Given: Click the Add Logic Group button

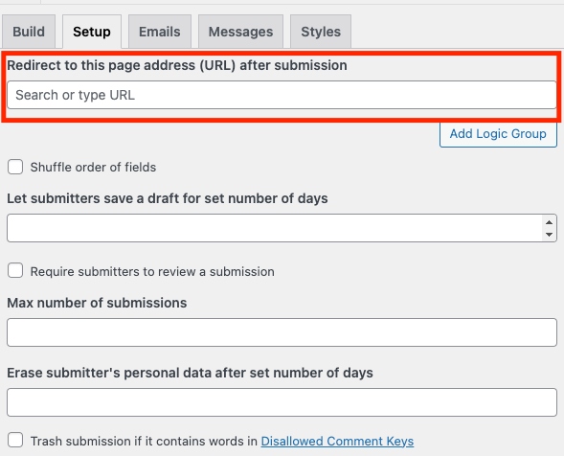Looking at the screenshot, I should click(498, 134).
